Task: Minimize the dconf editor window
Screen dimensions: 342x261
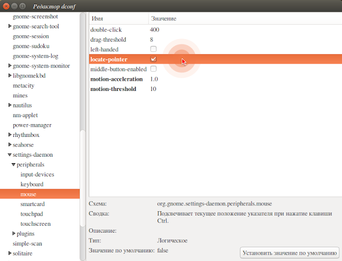Action: [x=14, y=6]
